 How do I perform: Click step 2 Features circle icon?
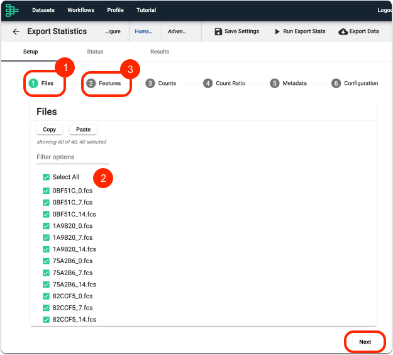91,83
